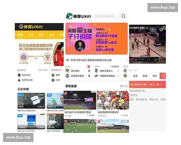The width and height of the screenshot is (181, 145).
Task: Switch to the 数据 tab
Action: point(145,76)
